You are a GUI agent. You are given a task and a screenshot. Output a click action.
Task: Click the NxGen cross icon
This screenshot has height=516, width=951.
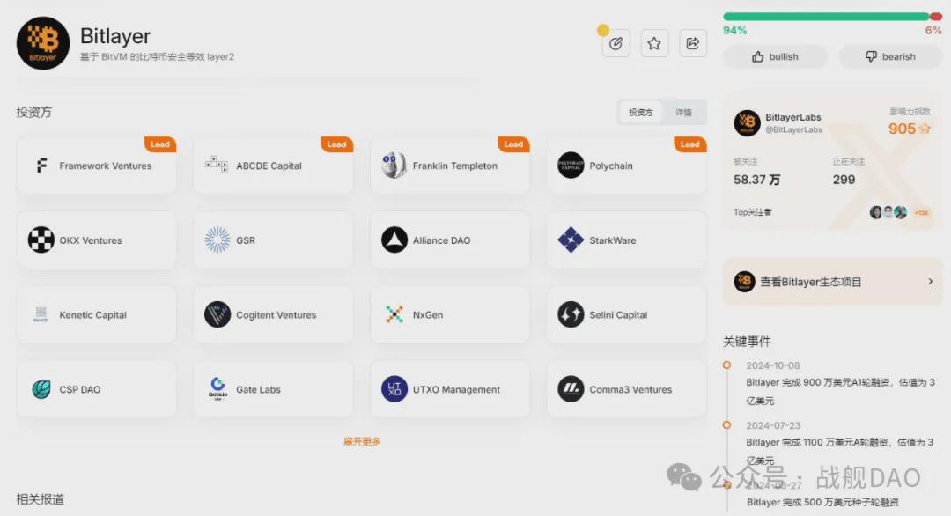394,314
